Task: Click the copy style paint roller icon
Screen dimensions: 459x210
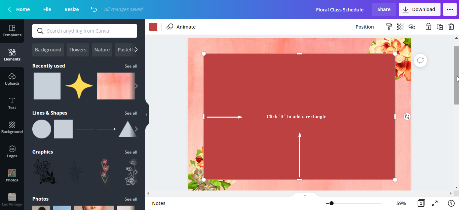Action: pyautogui.click(x=389, y=27)
